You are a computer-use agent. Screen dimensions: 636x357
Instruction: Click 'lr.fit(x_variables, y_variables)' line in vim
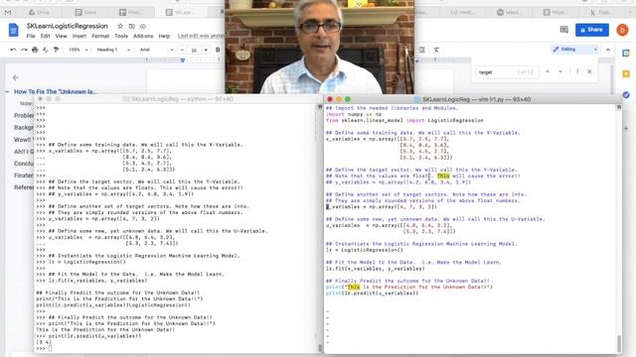(x=376, y=269)
